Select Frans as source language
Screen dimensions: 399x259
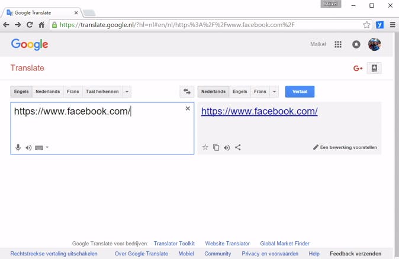(73, 92)
